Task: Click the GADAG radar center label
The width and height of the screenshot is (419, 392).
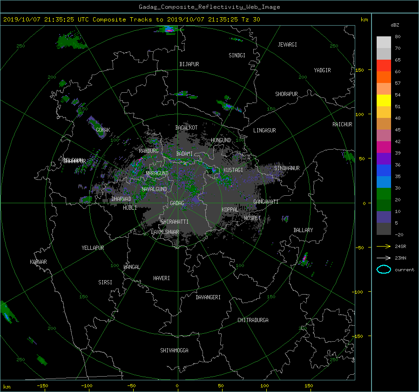Action: point(177,203)
